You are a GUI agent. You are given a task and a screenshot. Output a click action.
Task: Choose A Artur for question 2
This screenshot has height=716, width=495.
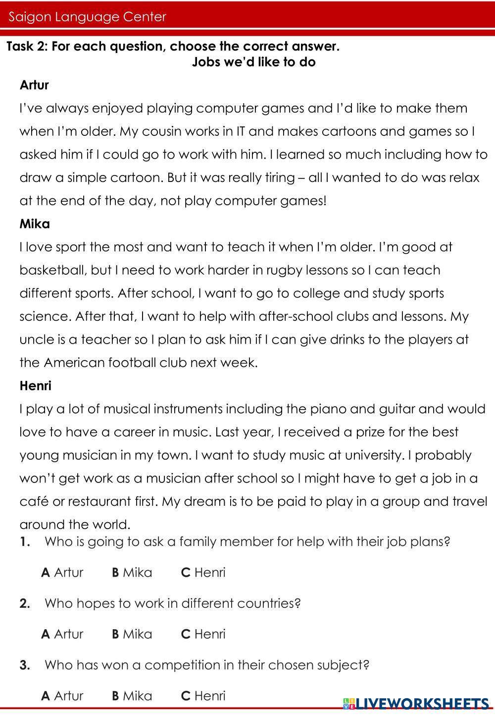coord(62,634)
